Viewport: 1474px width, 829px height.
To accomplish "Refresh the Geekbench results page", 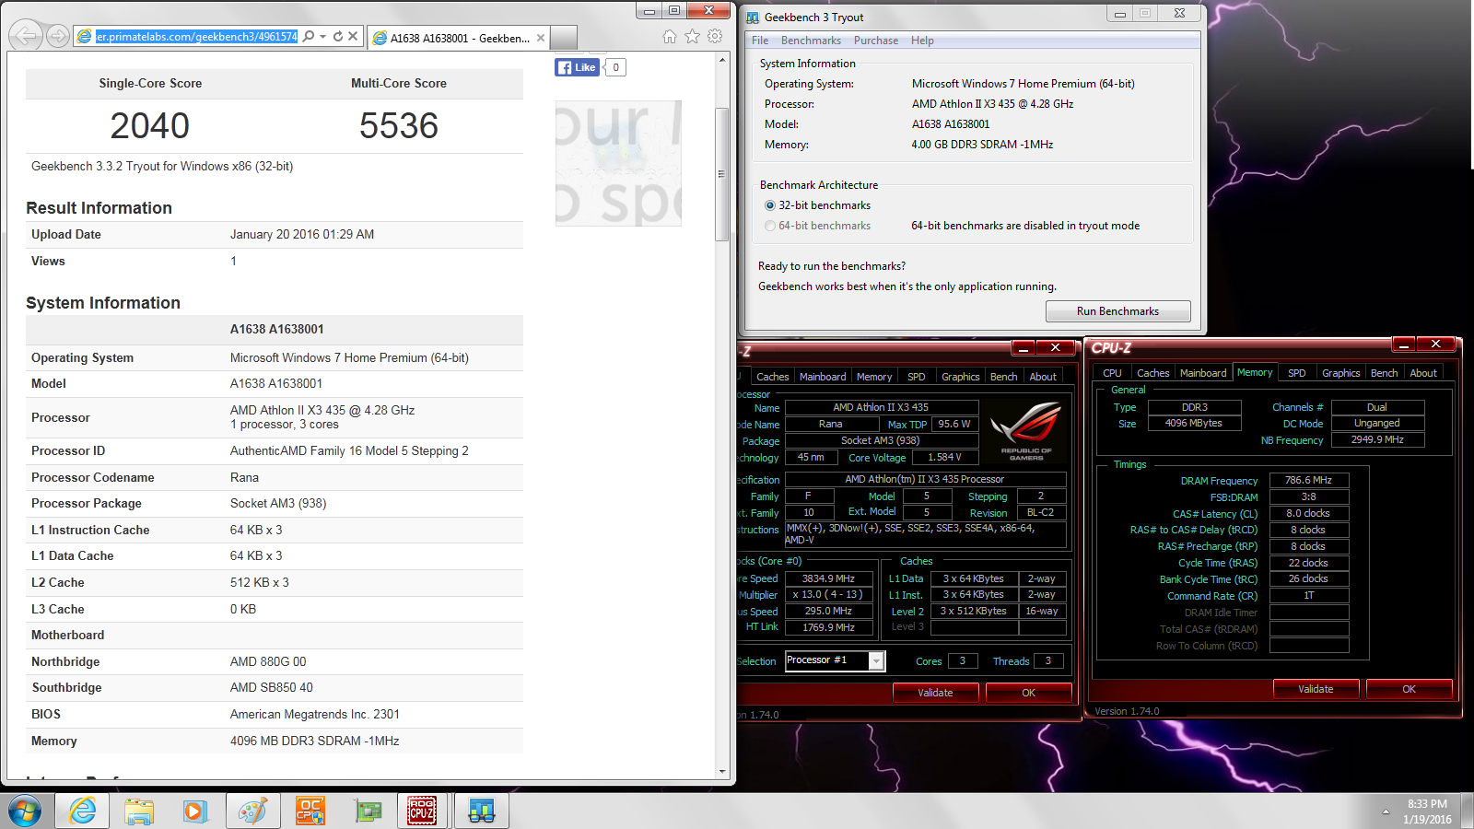I will click(338, 36).
